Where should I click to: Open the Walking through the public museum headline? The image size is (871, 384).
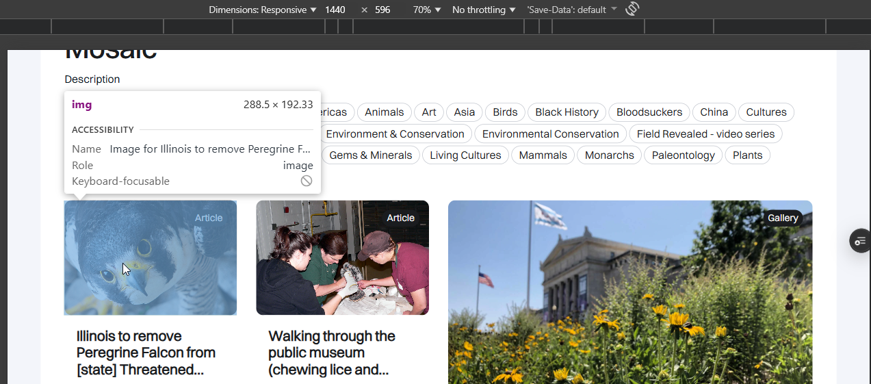tap(332, 353)
